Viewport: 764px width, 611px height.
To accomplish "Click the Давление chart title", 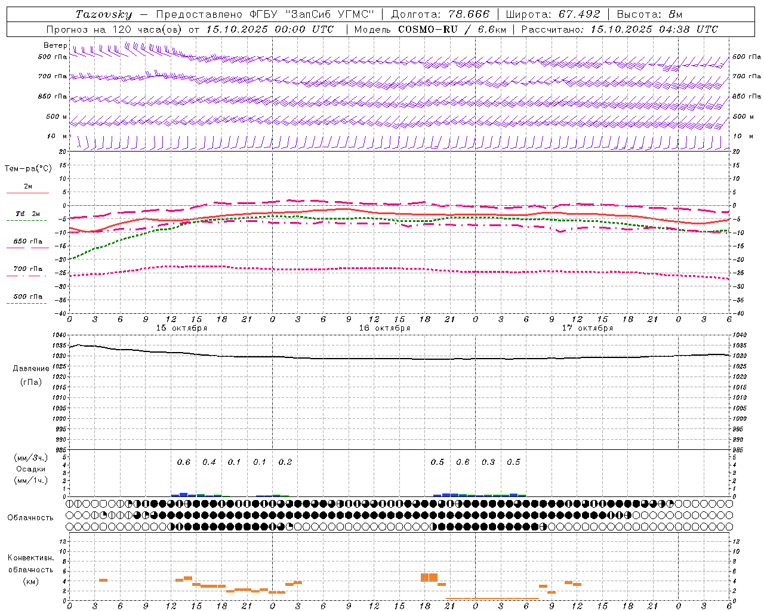I will (x=31, y=369).
